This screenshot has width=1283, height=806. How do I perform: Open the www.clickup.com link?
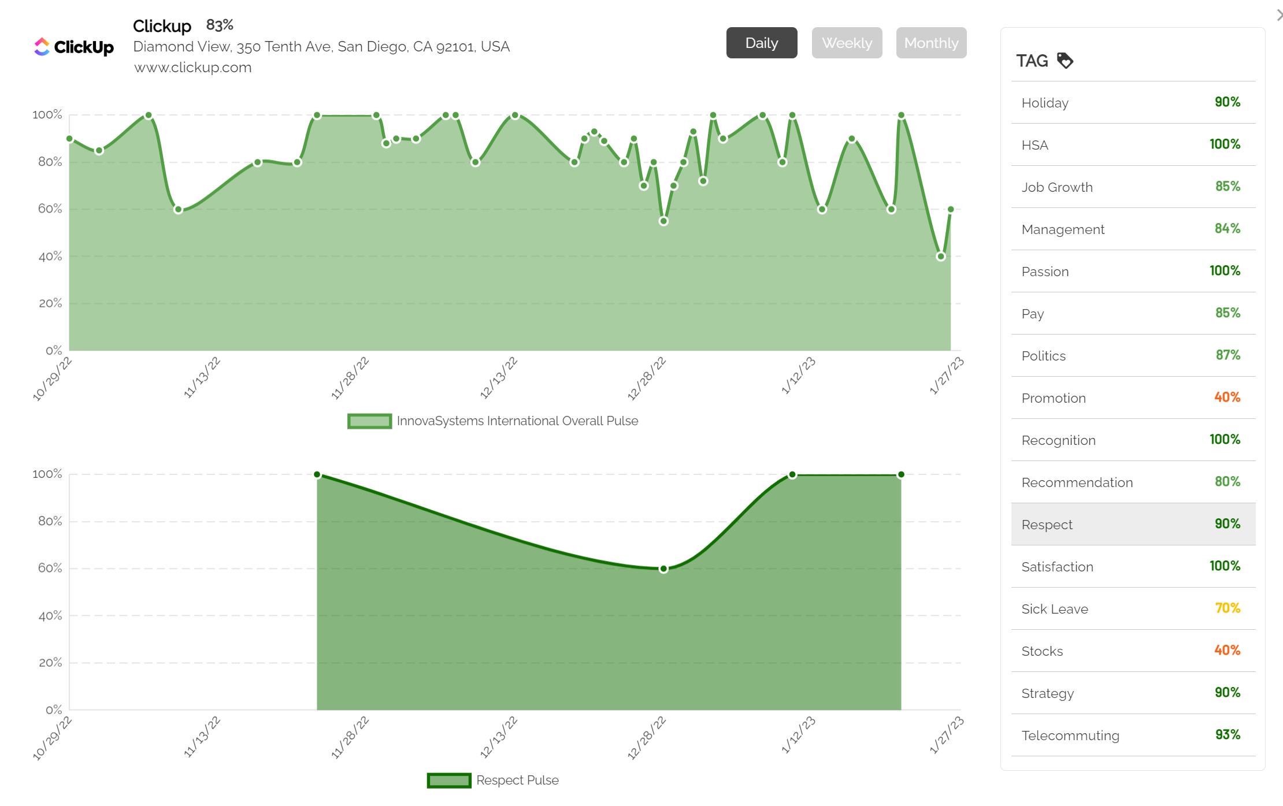(193, 68)
